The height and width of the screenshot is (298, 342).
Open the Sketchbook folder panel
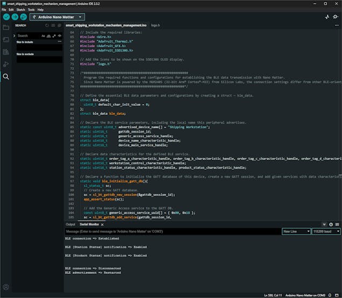pyautogui.click(x=6, y=27)
